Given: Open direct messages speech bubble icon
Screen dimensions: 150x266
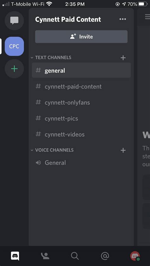Looking at the screenshot, I should [14, 21].
